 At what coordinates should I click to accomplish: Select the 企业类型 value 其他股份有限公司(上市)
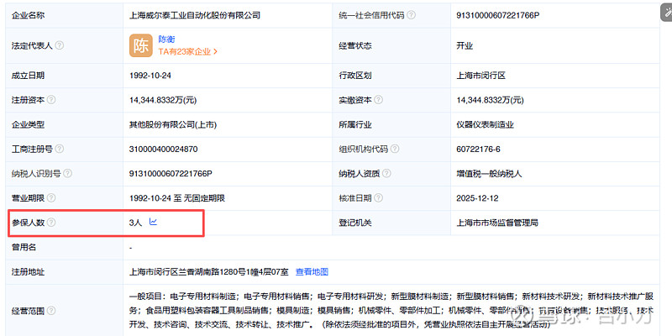pyautogui.click(x=173, y=124)
